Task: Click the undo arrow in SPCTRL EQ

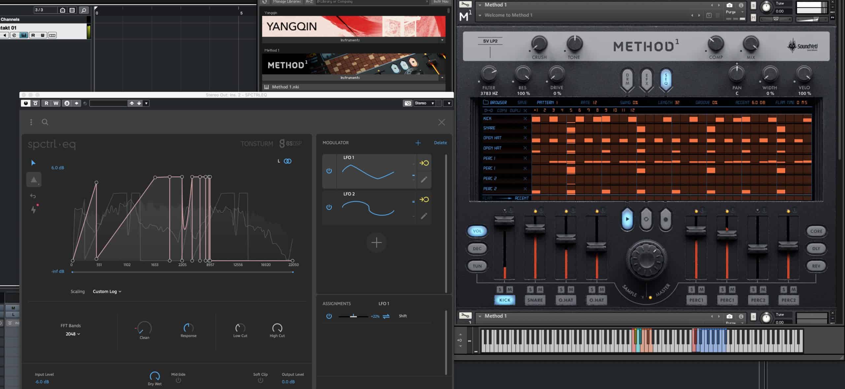Action: coord(33,196)
